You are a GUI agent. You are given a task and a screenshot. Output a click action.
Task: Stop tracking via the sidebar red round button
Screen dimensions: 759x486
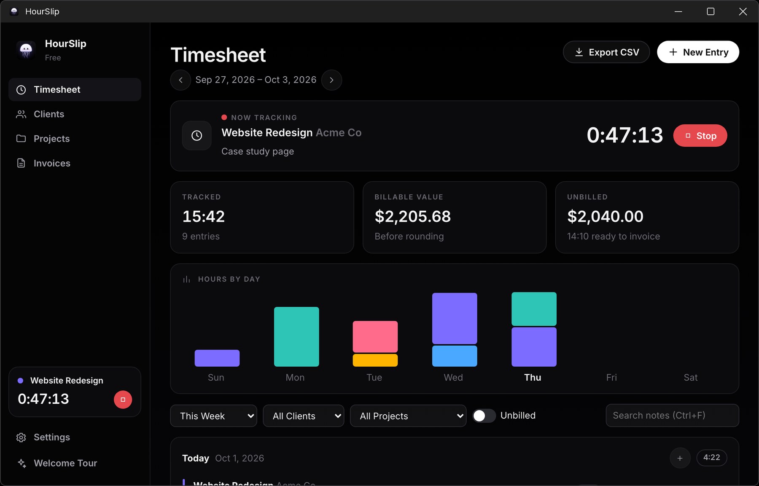[123, 400]
